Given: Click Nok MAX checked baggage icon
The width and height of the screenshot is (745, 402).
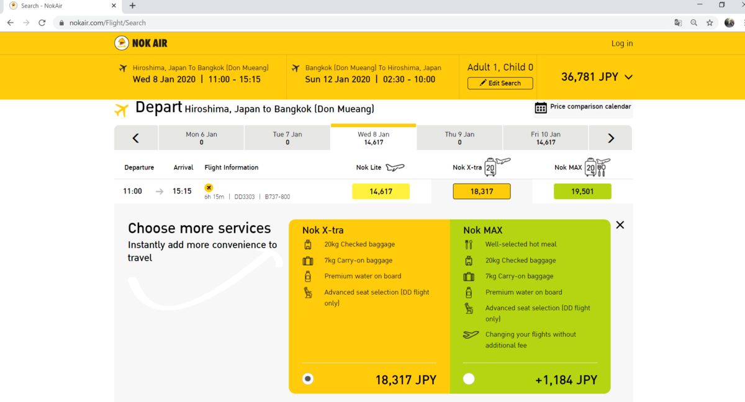Looking at the screenshot, I should (x=469, y=261).
